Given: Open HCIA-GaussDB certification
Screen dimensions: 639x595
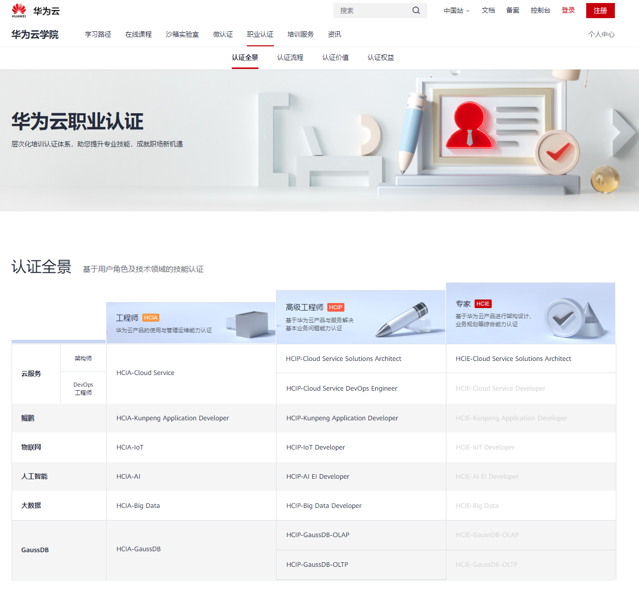Looking at the screenshot, I should (x=138, y=549).
